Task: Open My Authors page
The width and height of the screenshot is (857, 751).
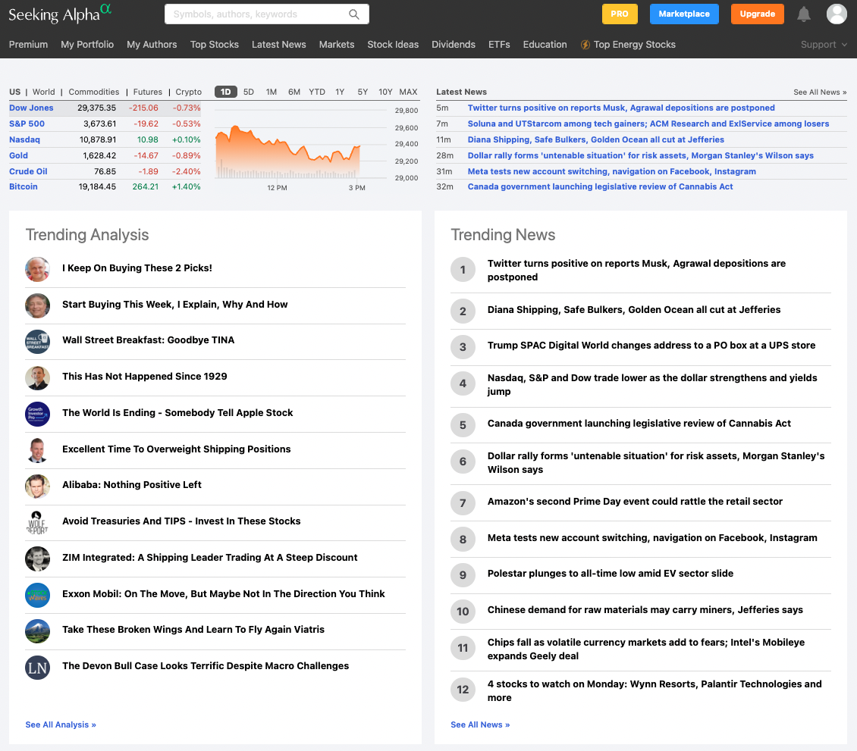Action: click(152, 45)
